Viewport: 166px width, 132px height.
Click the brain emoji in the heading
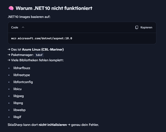click(x=11, y=8)
